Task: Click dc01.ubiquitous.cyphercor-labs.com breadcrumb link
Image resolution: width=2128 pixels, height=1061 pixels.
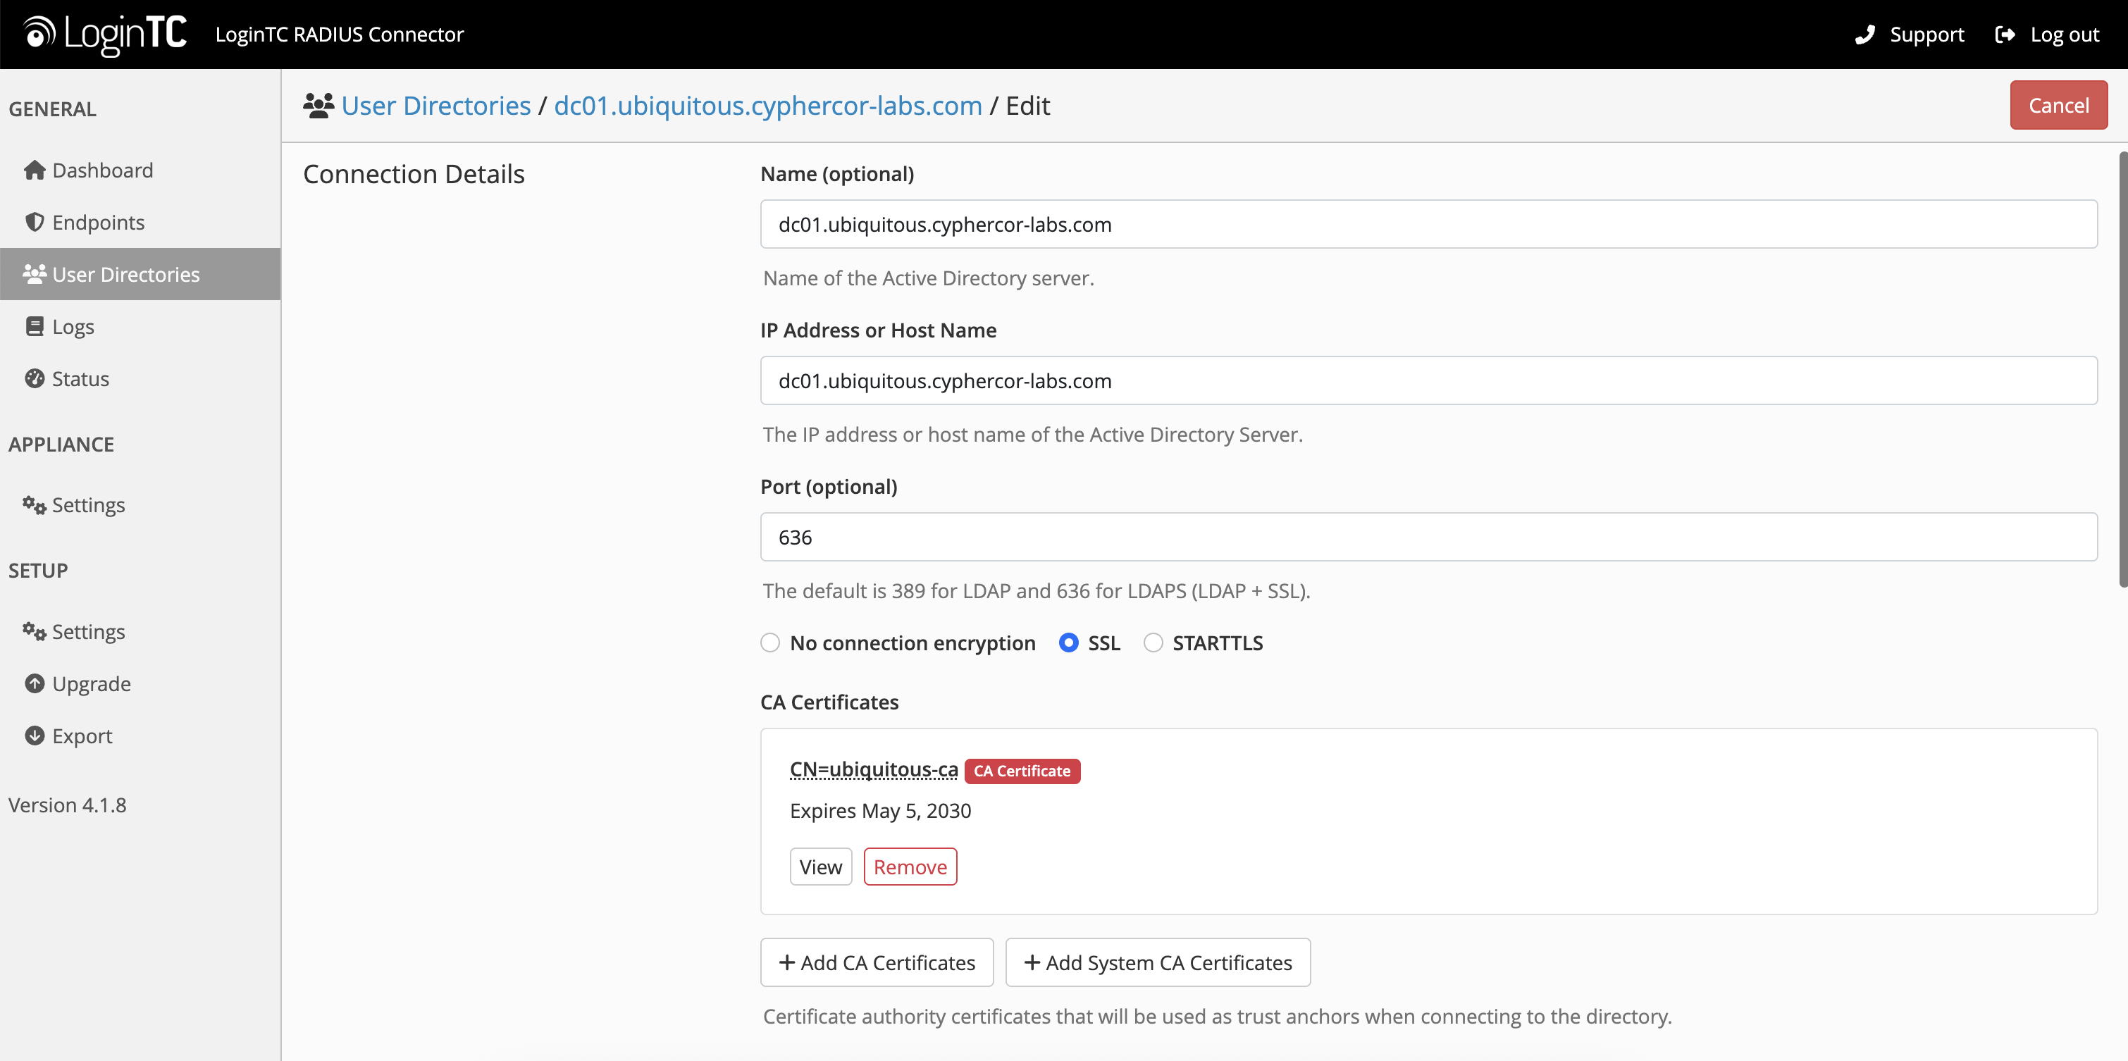Action: [x=767, y=105]
